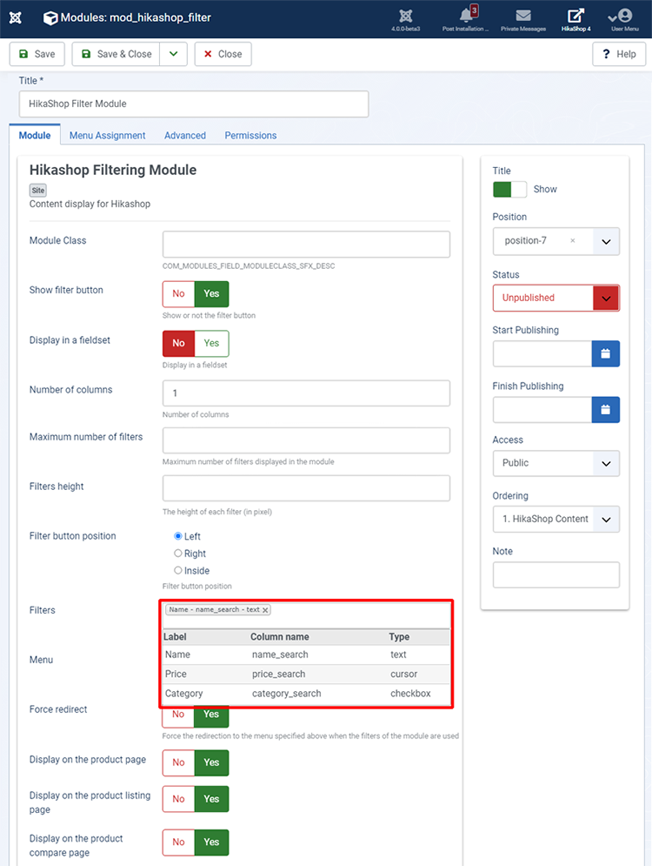The height and width of the screenshot is (866, 652).
Task: Open the Status Unpublished dropdown
Action: coord(556,298)
